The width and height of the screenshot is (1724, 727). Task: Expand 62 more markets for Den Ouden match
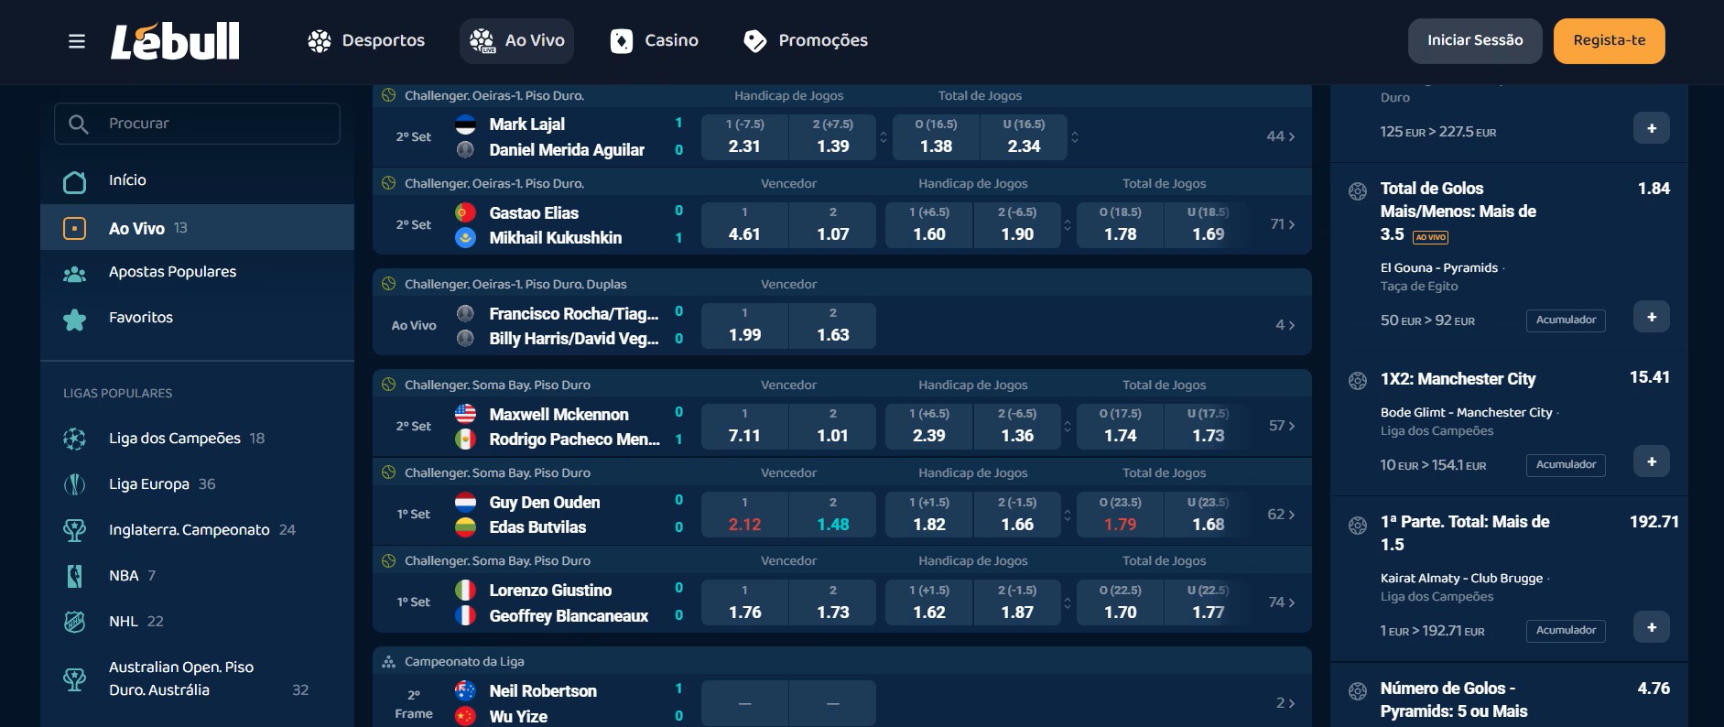(x=1281, y=515)
